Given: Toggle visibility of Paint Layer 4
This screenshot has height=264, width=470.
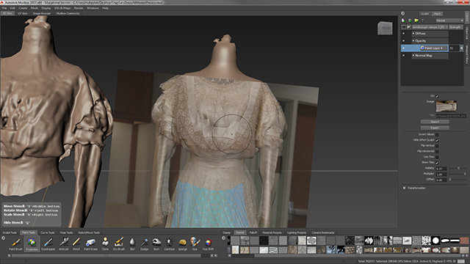Looking at the screenshot, I should pos(403,48).
